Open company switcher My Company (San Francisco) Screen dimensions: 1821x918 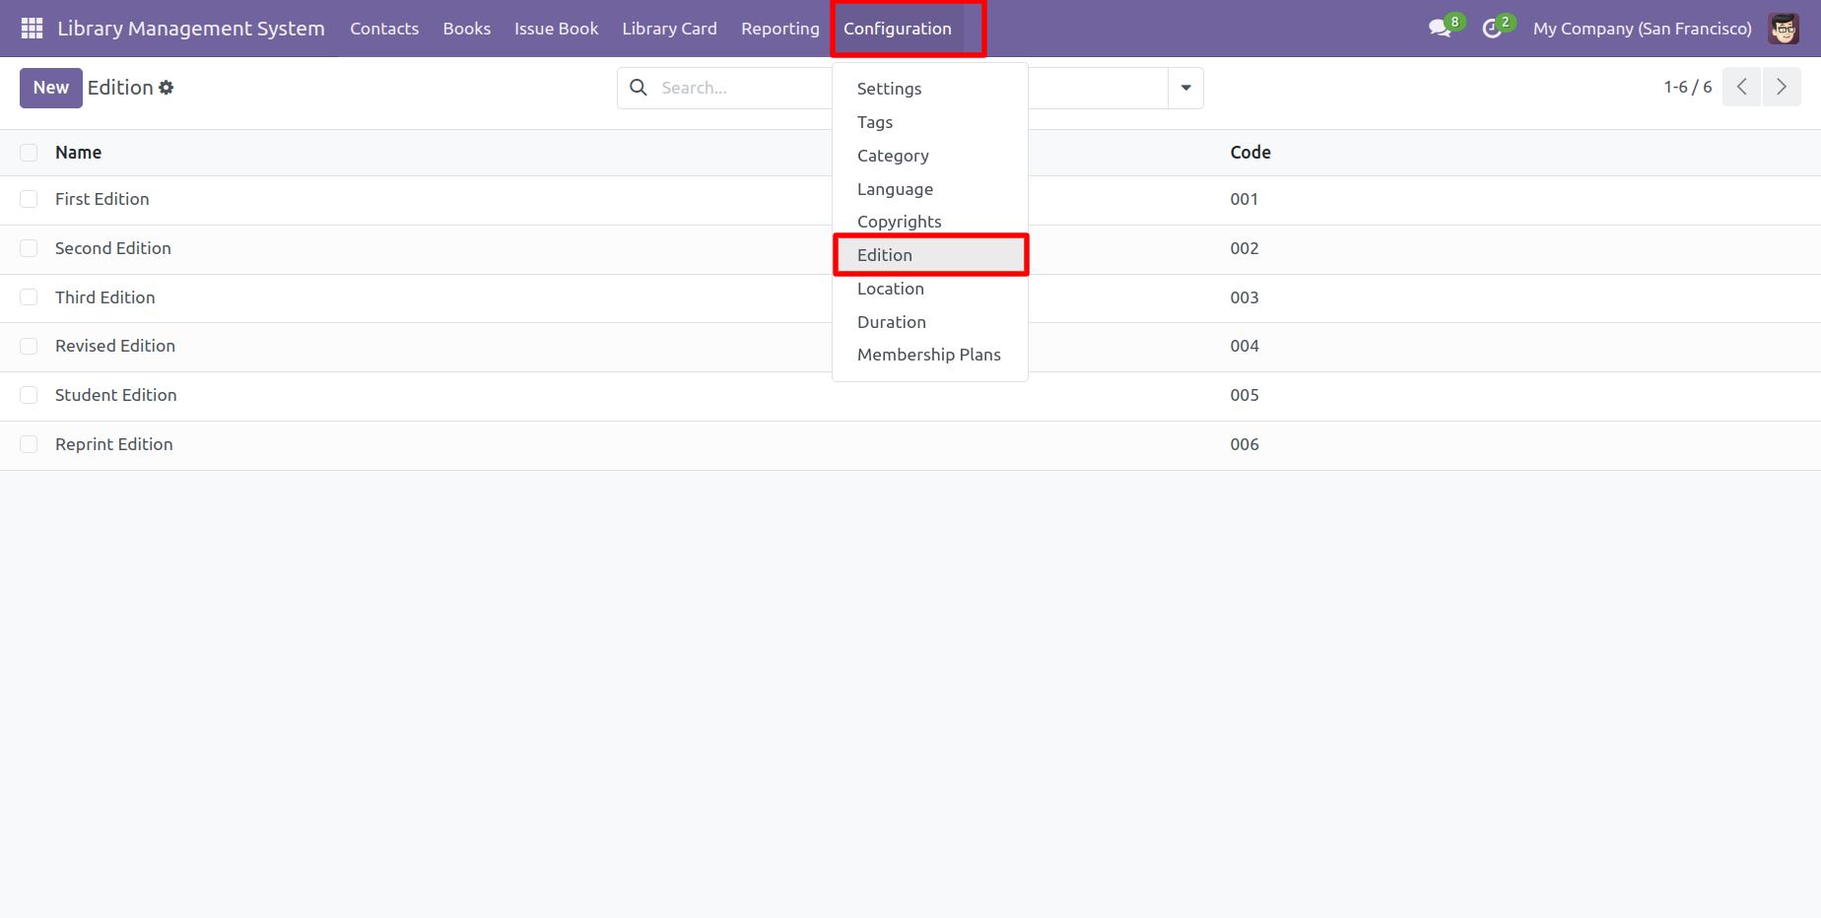coord(1642,29)
